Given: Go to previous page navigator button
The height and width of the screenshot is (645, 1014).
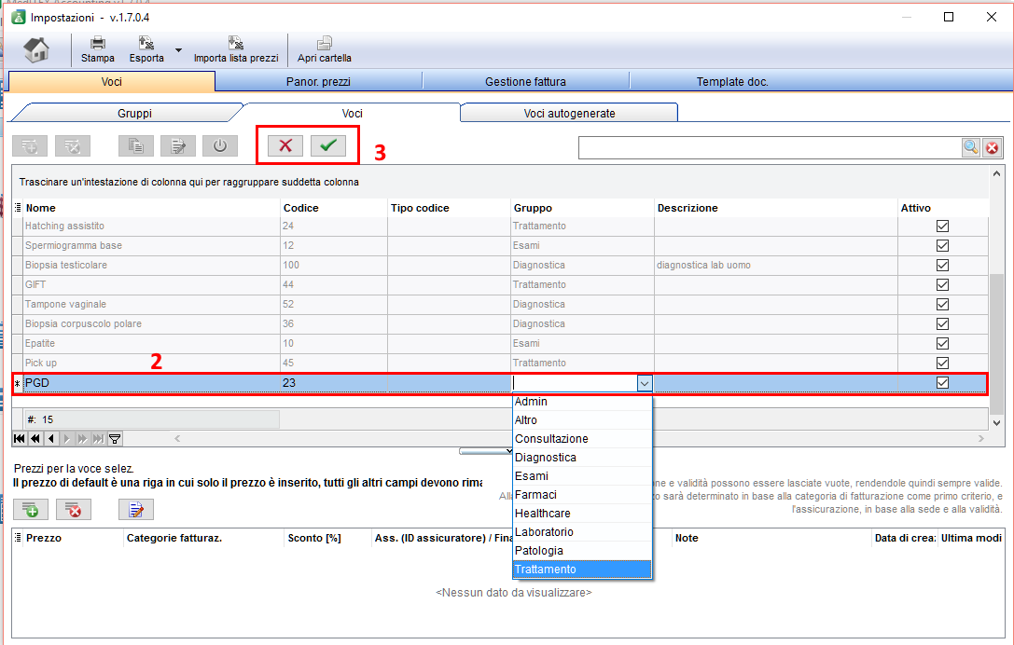Looking at the screenshot, I should point(35,439).
